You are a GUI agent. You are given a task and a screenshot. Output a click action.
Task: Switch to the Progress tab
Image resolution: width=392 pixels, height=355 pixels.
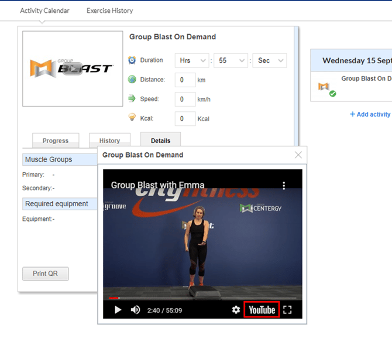coord(56,141)
